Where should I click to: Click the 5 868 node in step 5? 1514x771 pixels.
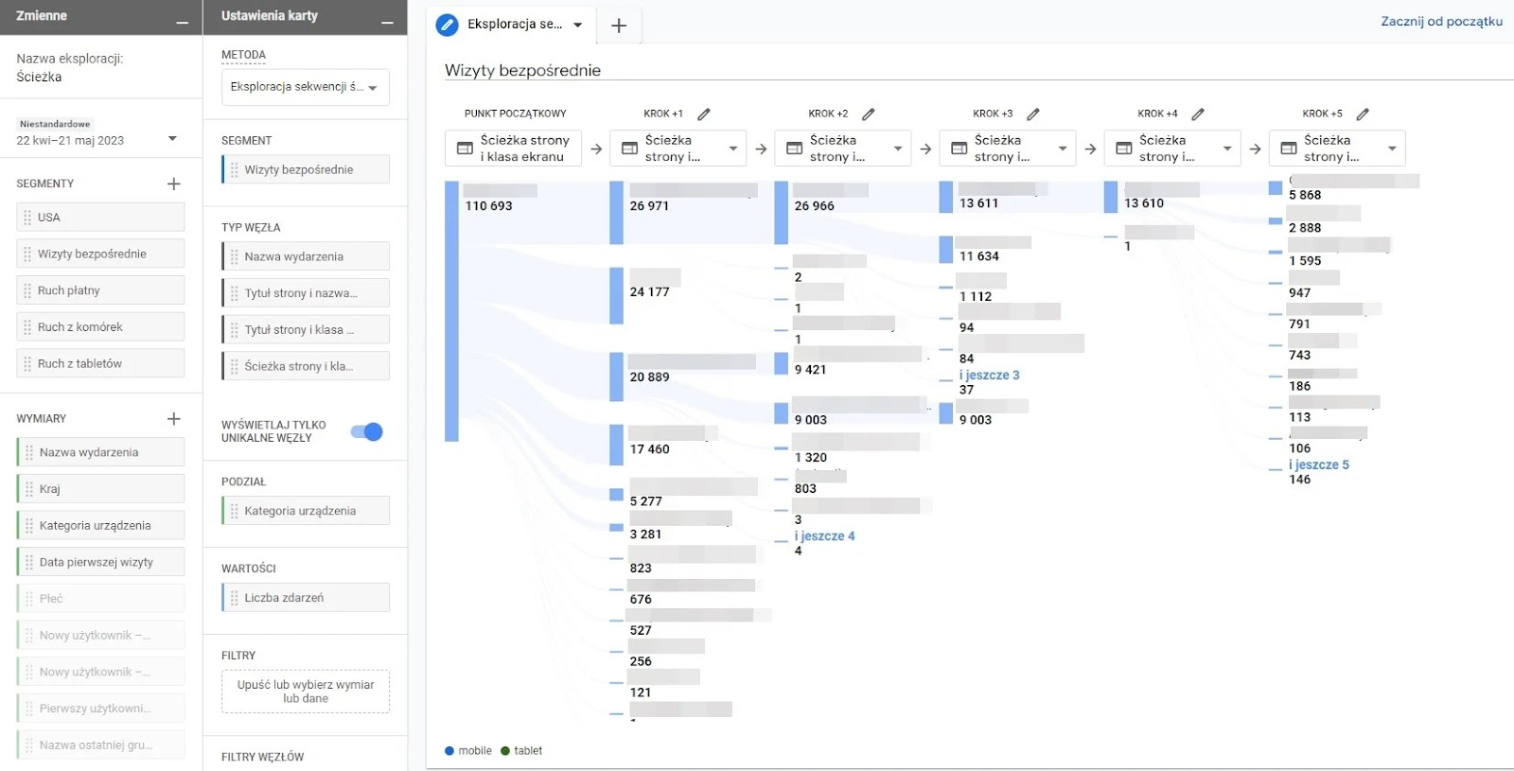click(x=1276, y=188)
